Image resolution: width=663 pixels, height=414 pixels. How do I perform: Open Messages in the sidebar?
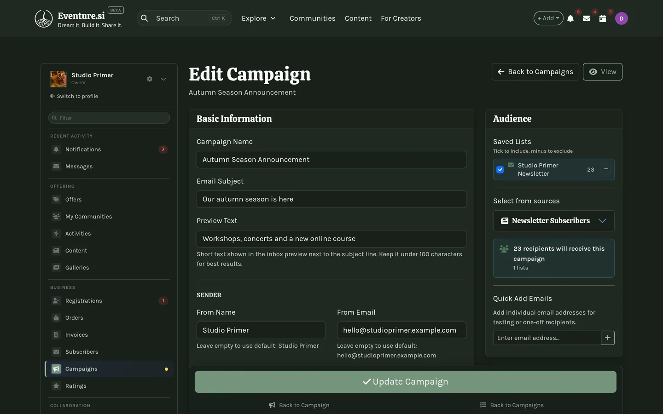pyautogui.click(x=109, y=167)
